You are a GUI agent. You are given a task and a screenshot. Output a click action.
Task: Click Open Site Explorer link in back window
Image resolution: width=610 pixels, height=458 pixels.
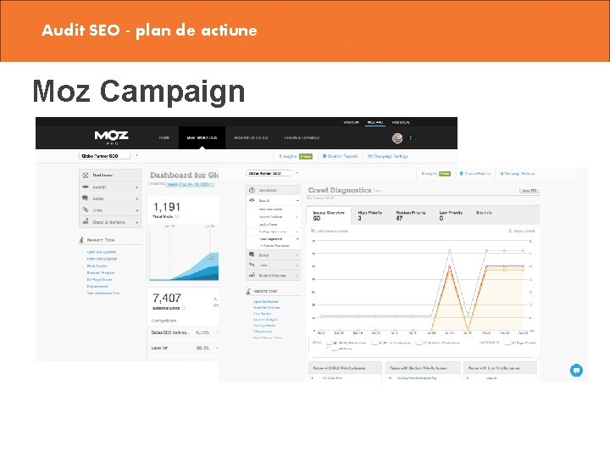(x=101, y=252)
